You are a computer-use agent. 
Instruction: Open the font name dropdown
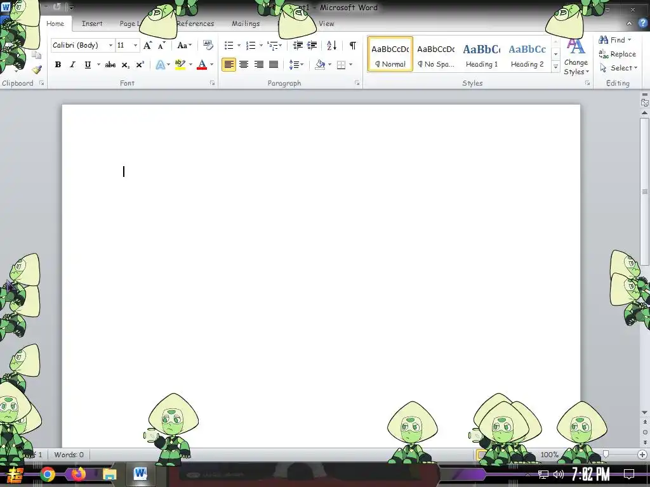[110, 46]
